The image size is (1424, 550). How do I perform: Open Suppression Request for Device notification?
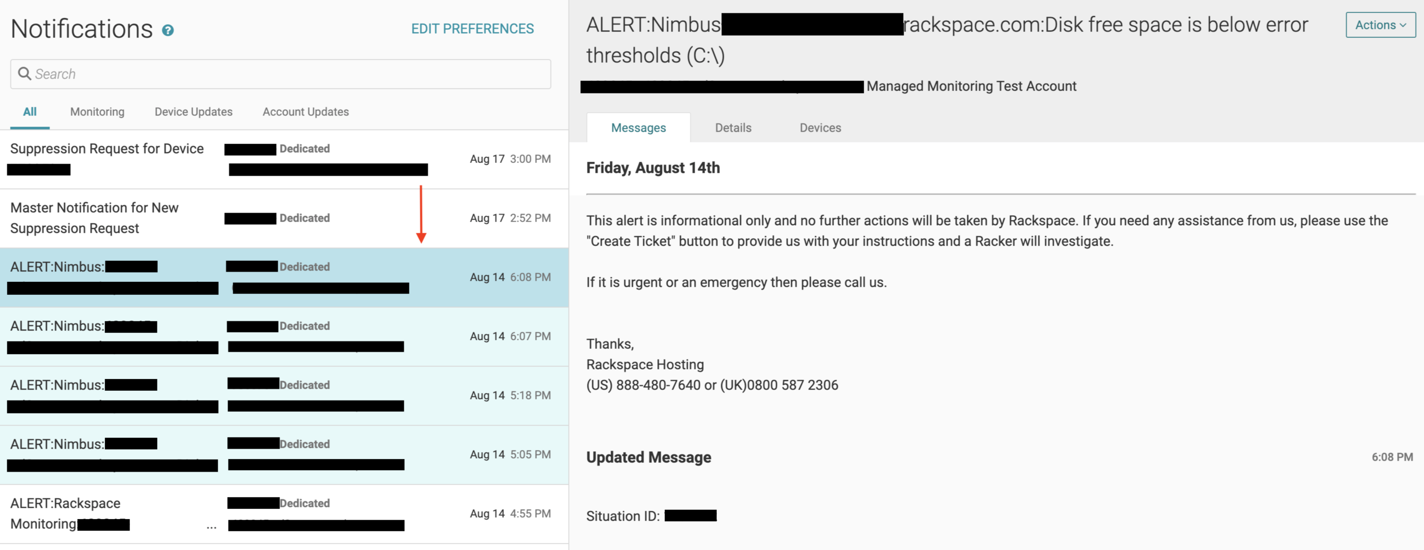pos(284,160)
